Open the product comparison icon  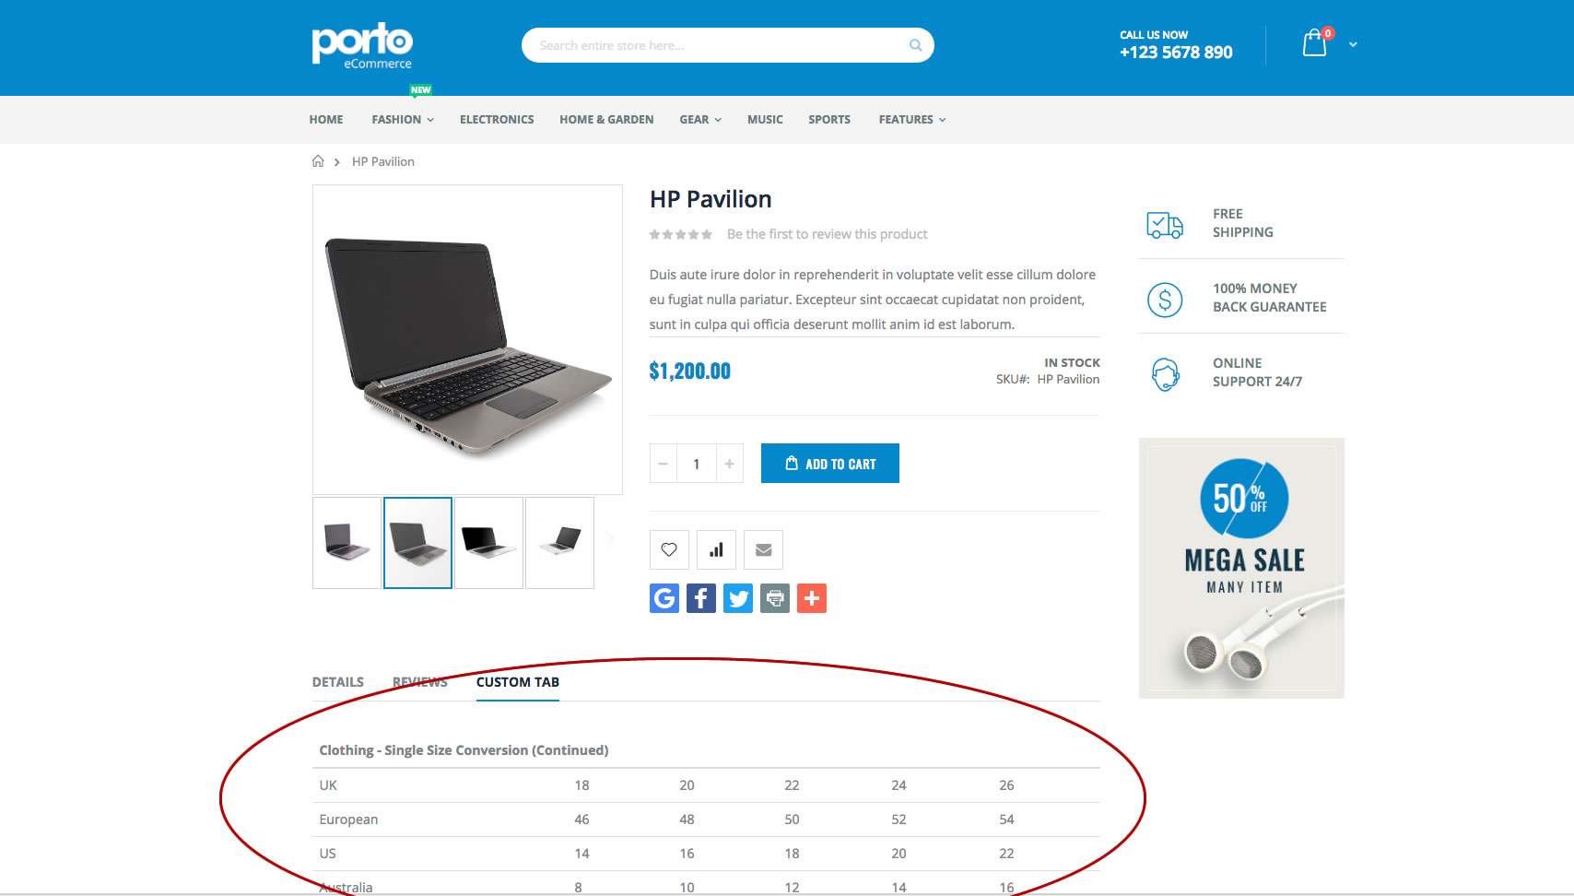coord(716,549)
